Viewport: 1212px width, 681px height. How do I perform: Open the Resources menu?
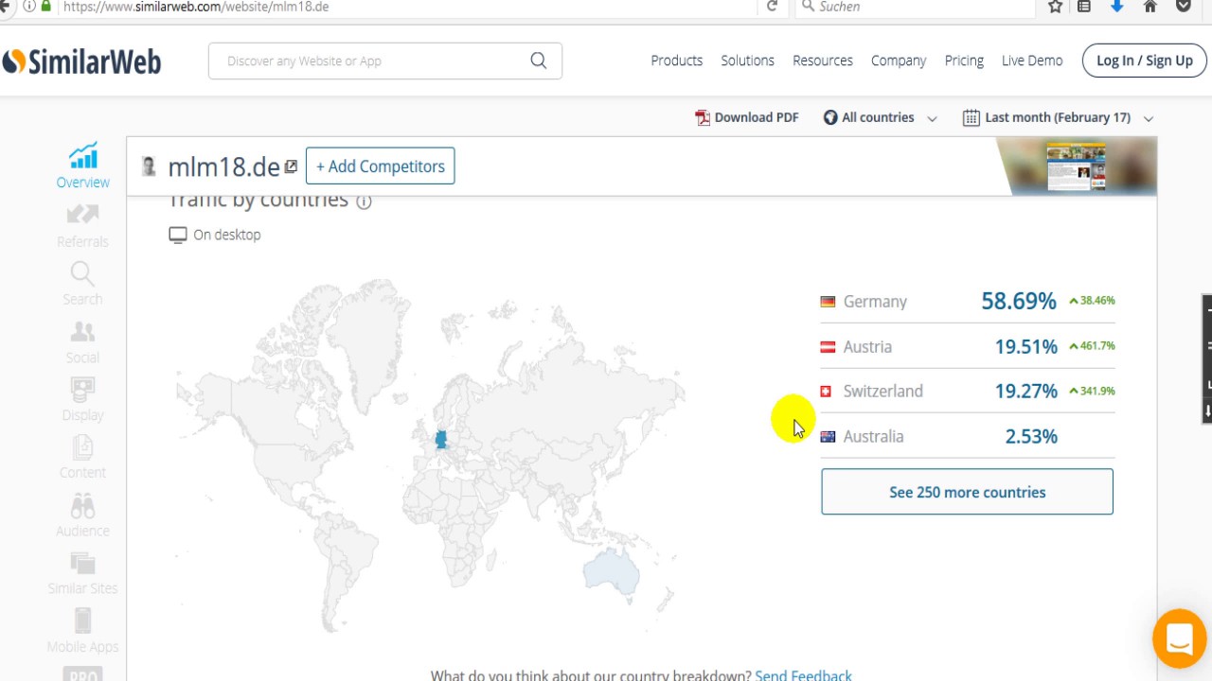coord(822,61)
